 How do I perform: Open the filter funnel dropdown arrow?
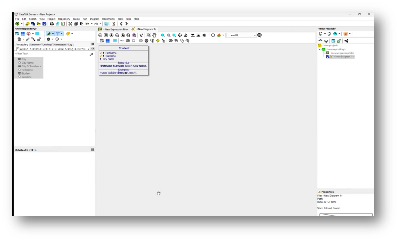point(62,34)
